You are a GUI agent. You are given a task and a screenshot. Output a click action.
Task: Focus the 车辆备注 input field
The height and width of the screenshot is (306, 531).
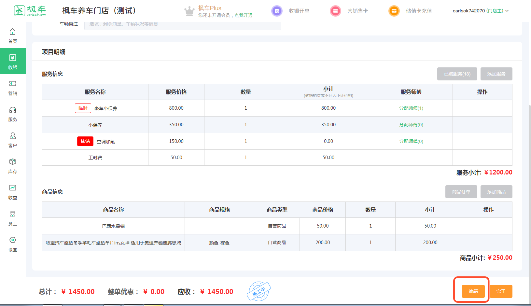[x=182, y=24]
